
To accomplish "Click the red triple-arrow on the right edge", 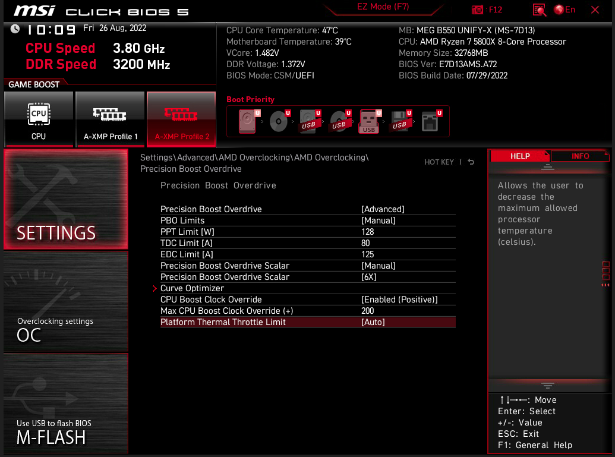I will click(x=605, y=285).
